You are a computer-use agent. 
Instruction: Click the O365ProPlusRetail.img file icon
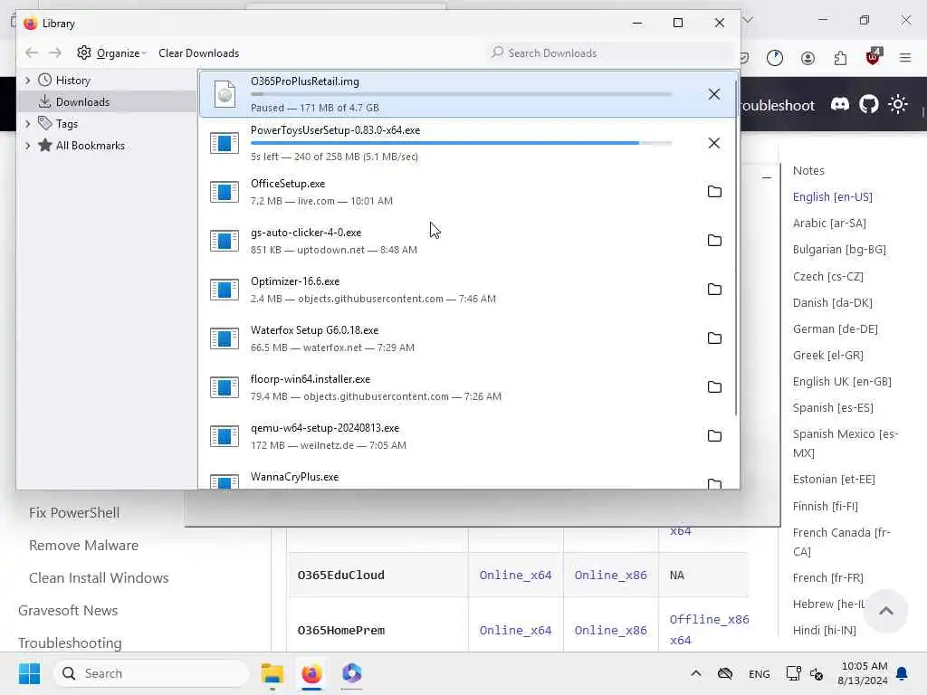225,94
